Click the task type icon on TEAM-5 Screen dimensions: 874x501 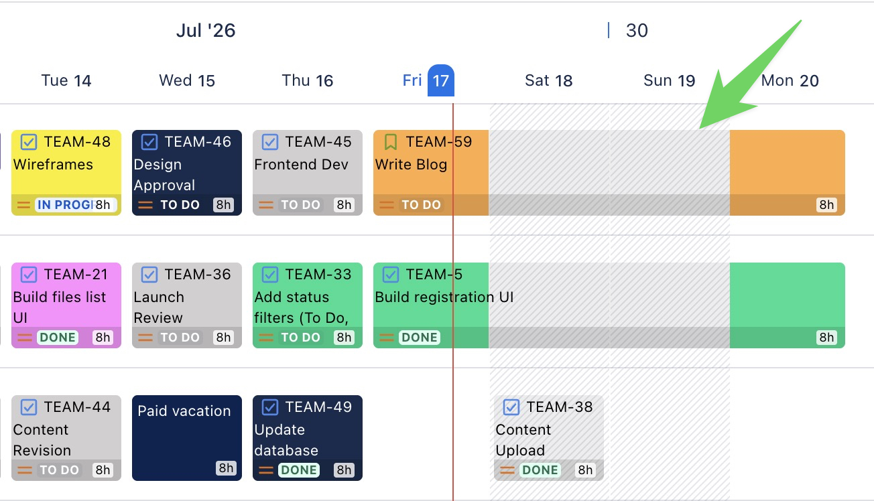tap(391, 275)
